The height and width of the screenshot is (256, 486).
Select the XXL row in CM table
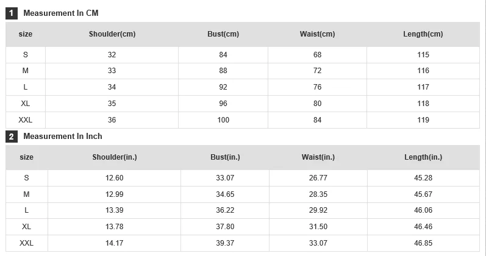point(243,120)
